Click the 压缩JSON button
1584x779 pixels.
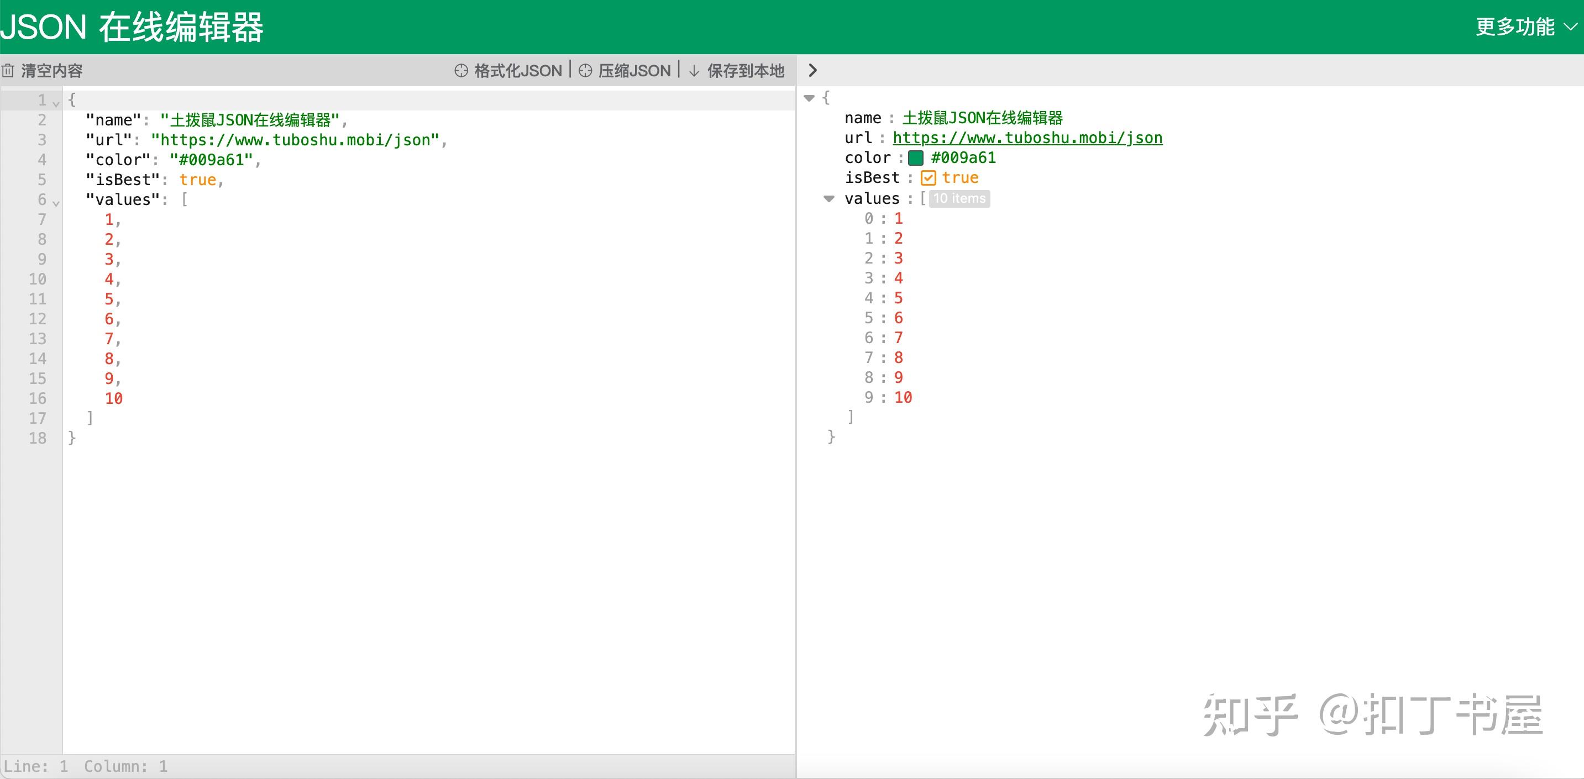point(634,71)
